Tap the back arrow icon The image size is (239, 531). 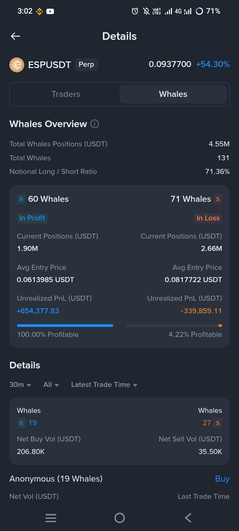coord(16,36)
